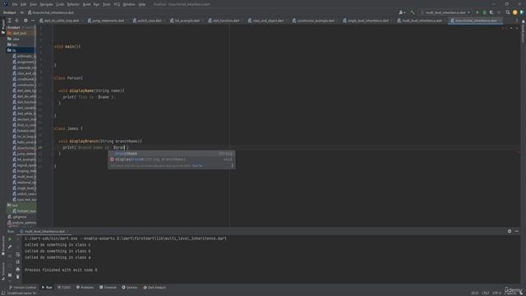The image size is (526, 296).
Task: Open the Navigate menu
Action: coord(46,4)
